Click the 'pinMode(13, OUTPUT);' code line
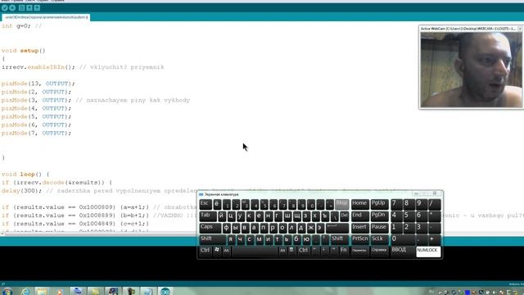524x295 pixels. click(x=38, y=84)
